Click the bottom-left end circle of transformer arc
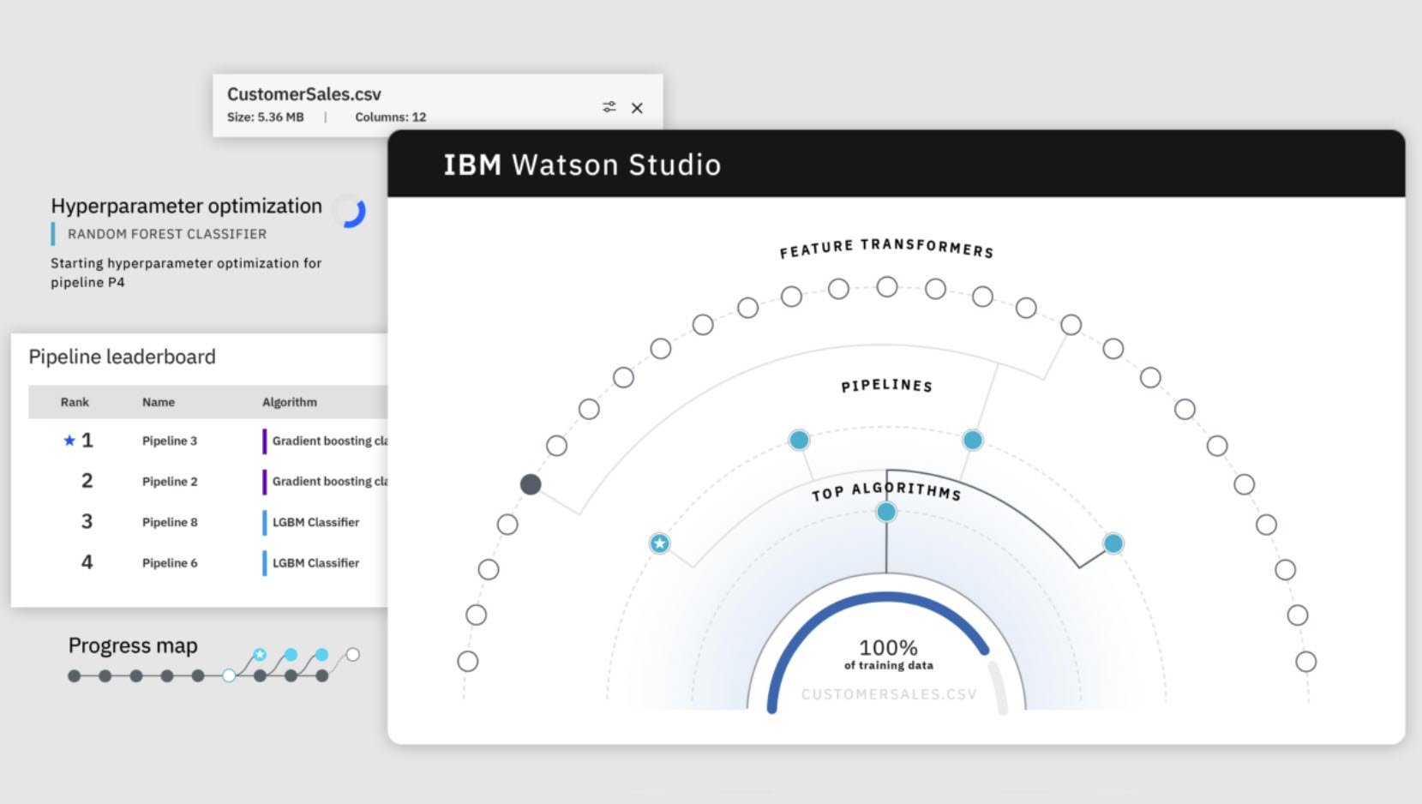 tap(468, 661)
